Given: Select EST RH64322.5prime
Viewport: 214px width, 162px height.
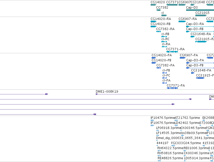Looking at the screenshot, I should [170, 148].
